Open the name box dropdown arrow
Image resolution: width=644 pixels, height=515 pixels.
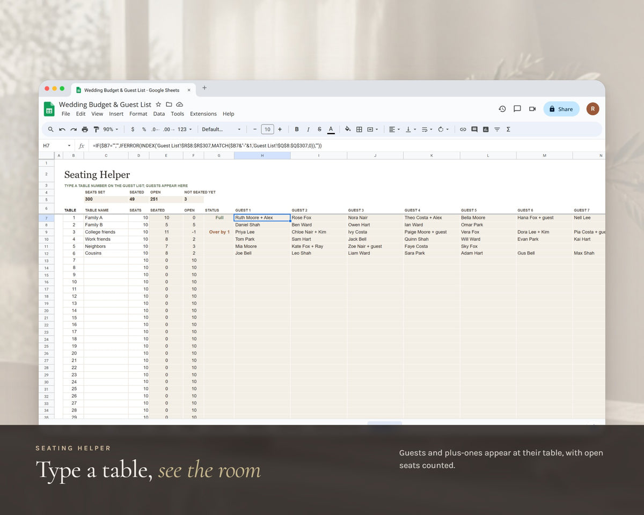tap(69, 146)
